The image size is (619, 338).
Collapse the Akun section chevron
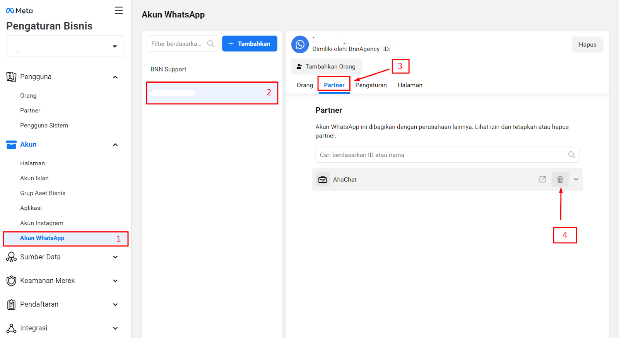pyautogui.click(x=115, y=145)
